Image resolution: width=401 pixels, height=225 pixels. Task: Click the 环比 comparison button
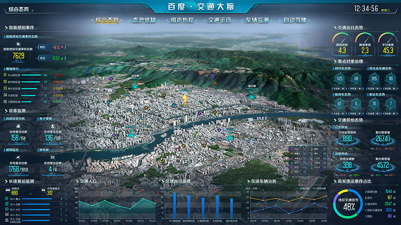pos(52,58)
